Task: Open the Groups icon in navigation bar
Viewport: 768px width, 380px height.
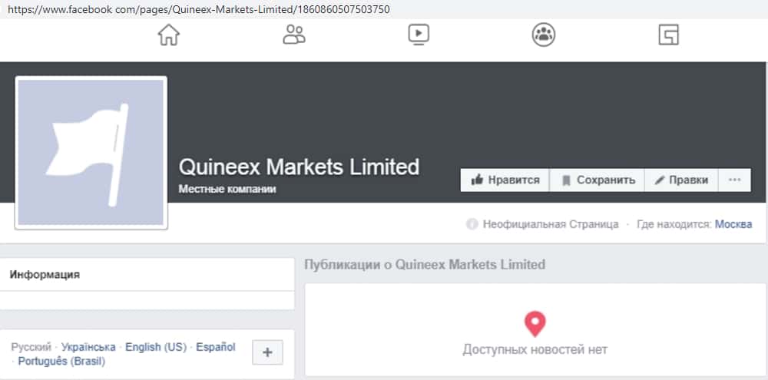Action: [544, 35]
